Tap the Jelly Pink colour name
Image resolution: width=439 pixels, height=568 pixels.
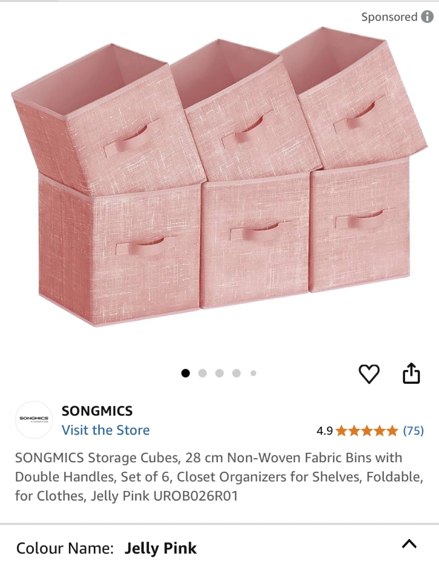[160, 548]
